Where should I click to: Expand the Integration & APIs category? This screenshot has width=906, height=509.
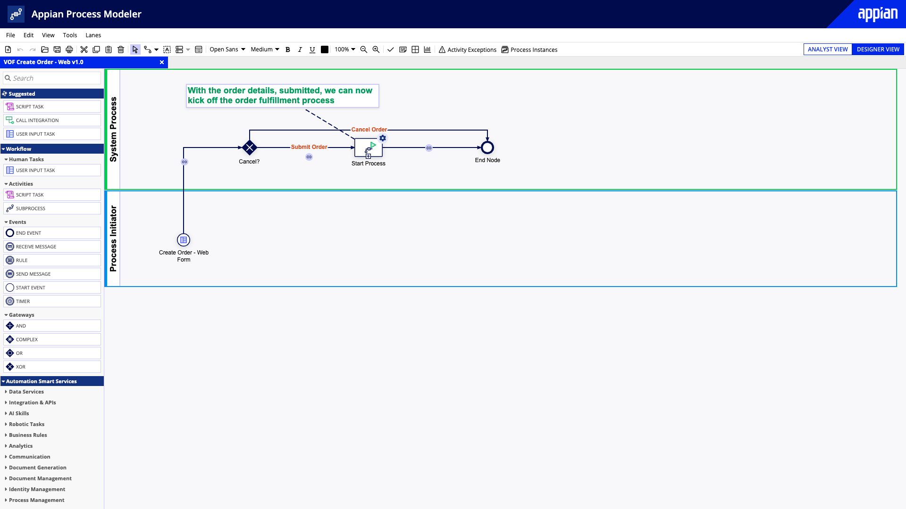point(30,402)
